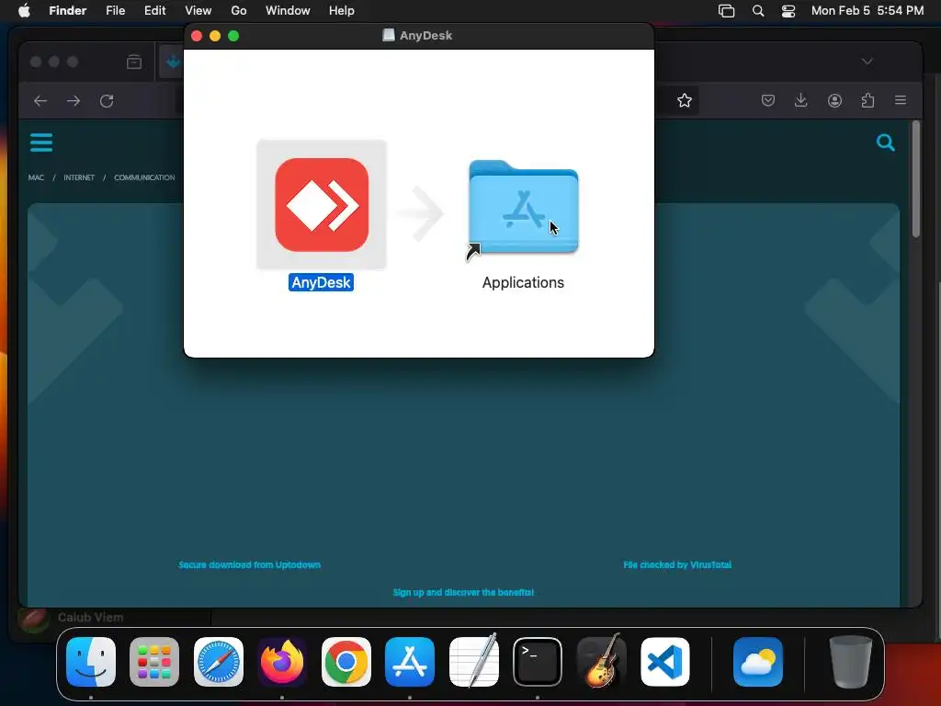The image size is (941, 706).
Task: Click the INTERNET breadcrumb link
Action: (79, 177)
